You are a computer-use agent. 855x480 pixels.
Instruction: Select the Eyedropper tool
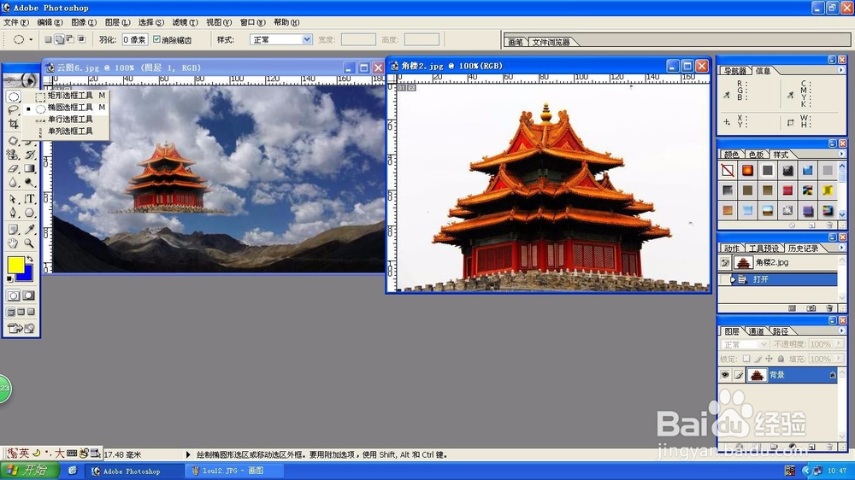(29, 230)
